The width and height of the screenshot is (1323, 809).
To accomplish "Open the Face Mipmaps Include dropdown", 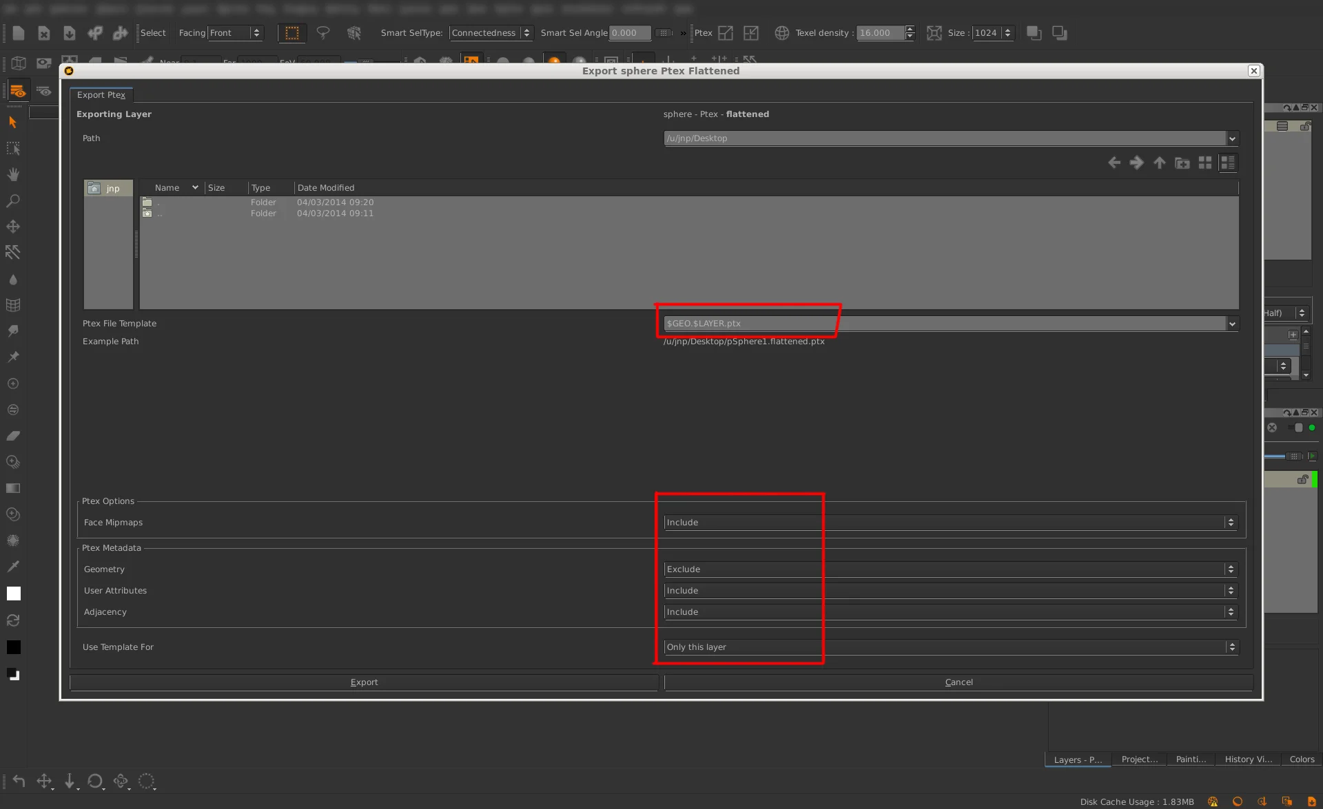I will pyautogui.click(x=951, y=523).
